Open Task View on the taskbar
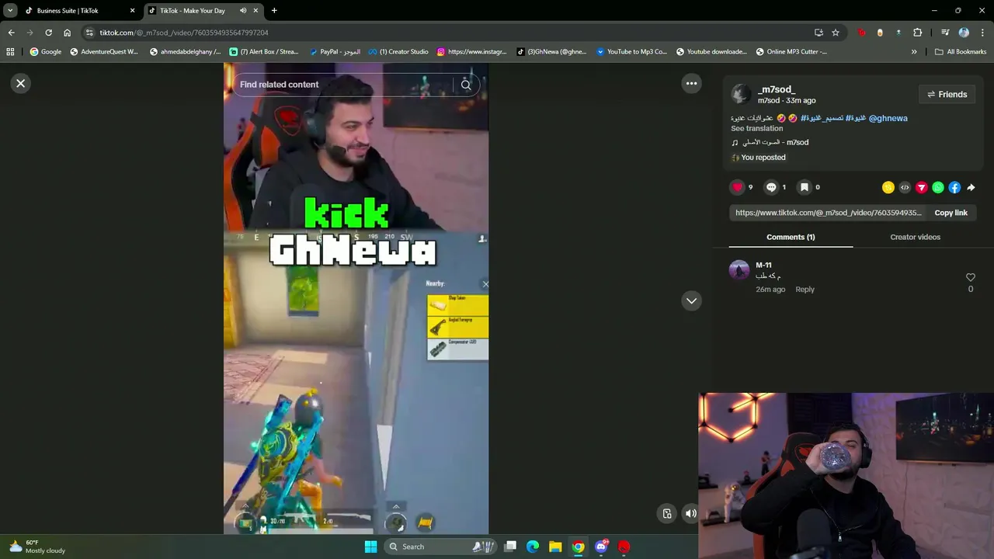The height and width of the screenshot is (559, 994). [510, 547]
